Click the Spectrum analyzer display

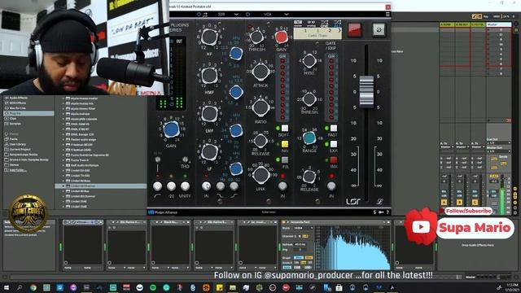tap(352, 248)
